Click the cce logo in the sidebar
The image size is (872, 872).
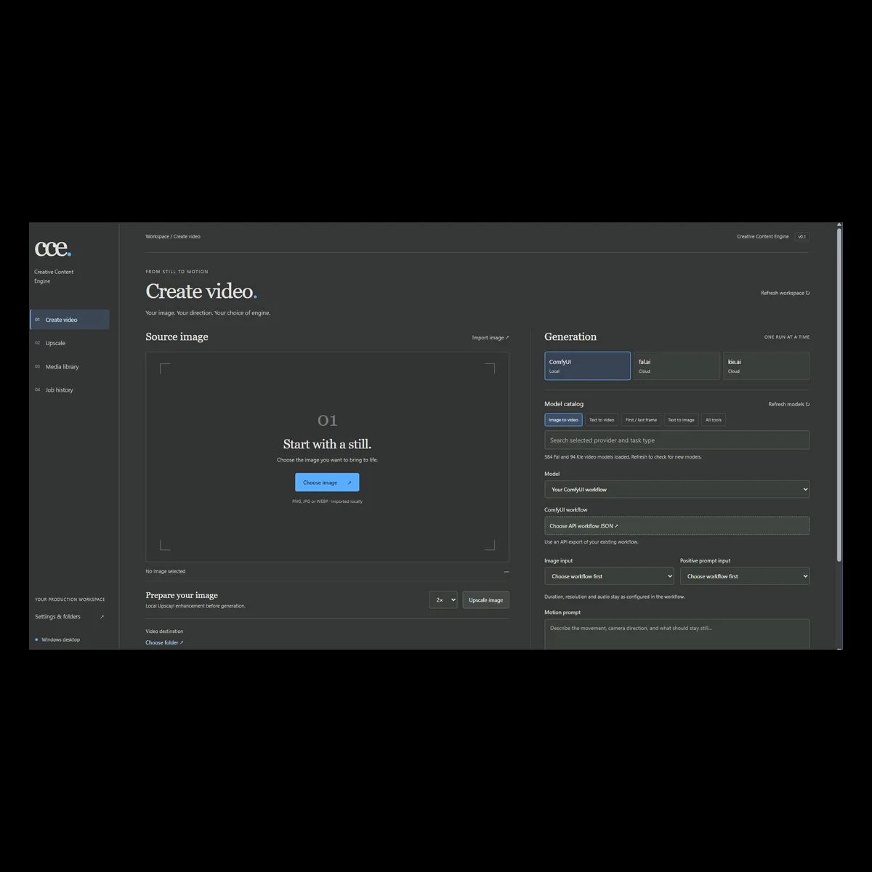(53, 249)
